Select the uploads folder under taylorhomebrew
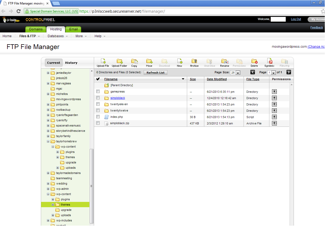 tap(71, 168)
